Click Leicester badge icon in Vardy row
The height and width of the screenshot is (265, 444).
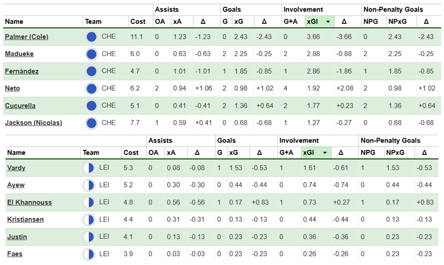[88, 168]
